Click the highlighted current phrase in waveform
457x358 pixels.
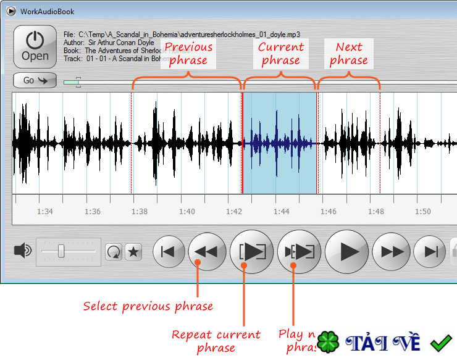[x=280, y=143]
